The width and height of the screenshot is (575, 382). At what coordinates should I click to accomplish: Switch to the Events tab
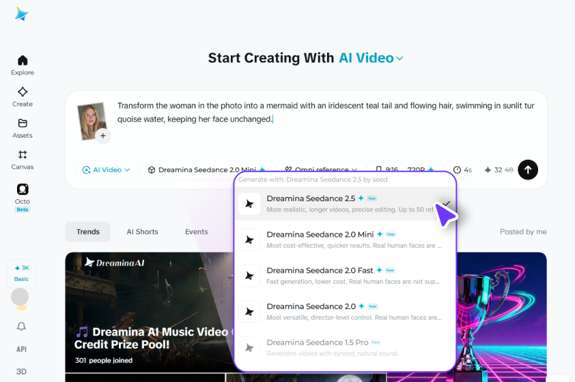tap(197, 231)
